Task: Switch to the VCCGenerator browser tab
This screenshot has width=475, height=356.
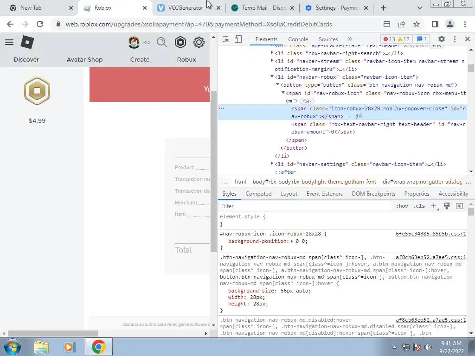Action: (x=189, y=8)
